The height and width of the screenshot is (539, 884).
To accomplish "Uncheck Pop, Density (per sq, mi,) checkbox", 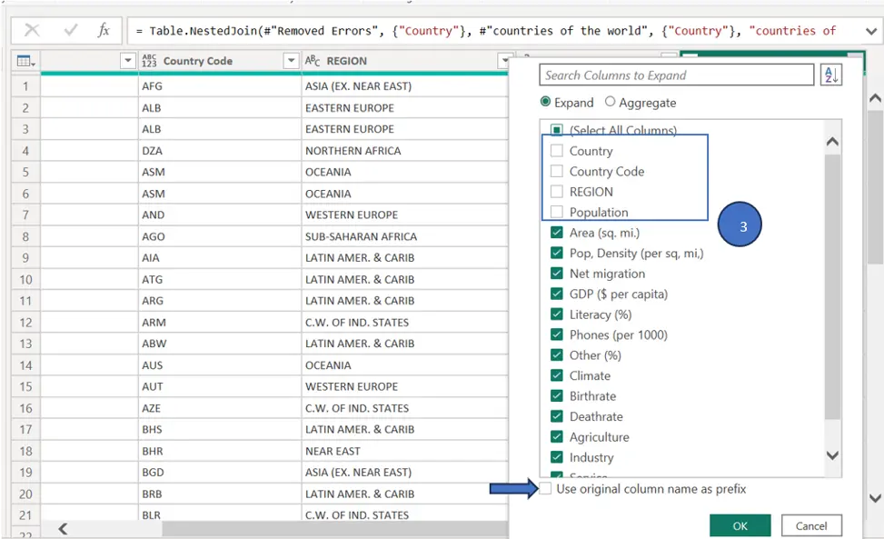I will pyautogui.click(x=556, y=253).
